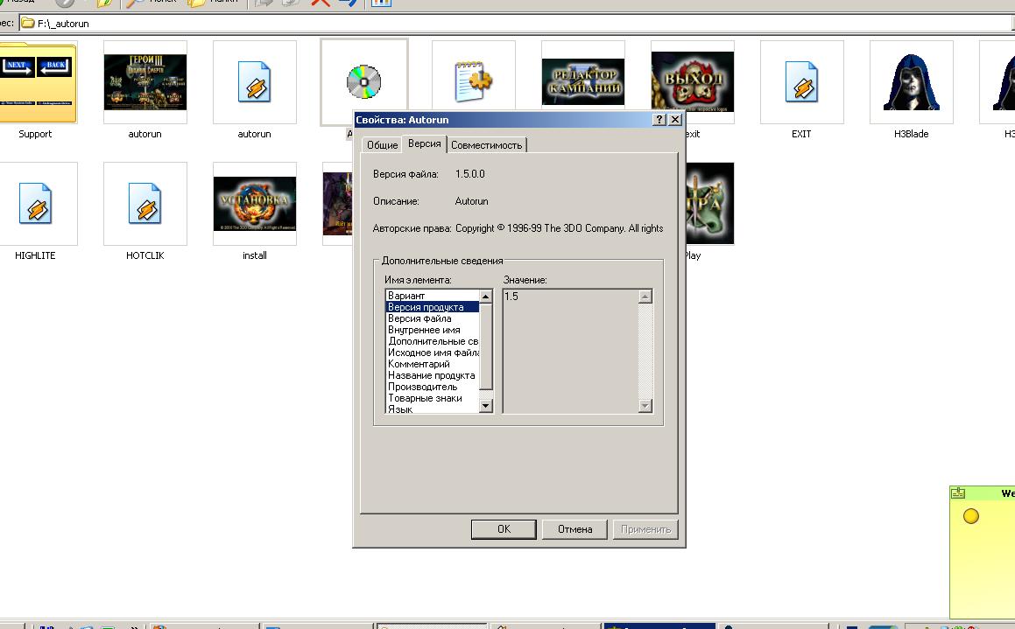
Task: Click the Значение box scroll down arrow
Action: point(645,406)
